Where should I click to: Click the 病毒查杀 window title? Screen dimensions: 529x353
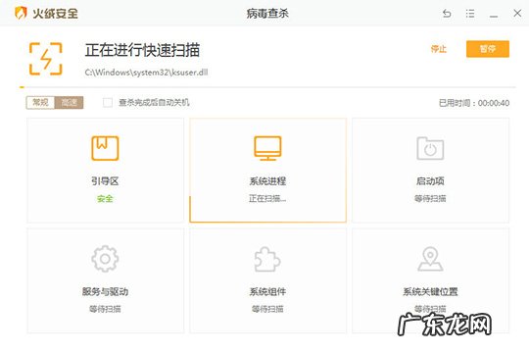(267, 14)
